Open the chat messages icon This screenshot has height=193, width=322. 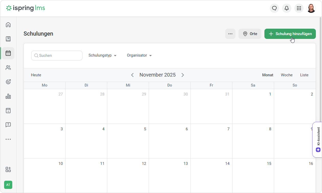click(x=274, y=8)
